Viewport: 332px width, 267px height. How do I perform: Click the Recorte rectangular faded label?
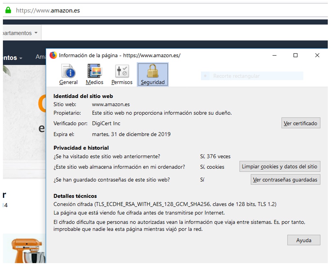pos(236,76)
